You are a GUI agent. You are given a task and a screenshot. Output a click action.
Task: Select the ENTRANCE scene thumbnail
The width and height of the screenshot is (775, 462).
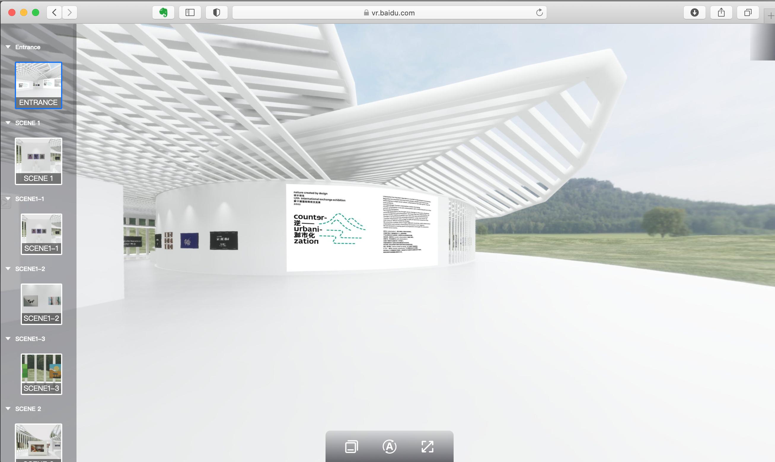[x=38, y=85]
